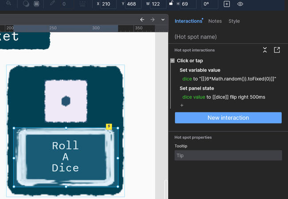Click the plus icon to add action
Screen dimensions: 288x199
(181, 105)
